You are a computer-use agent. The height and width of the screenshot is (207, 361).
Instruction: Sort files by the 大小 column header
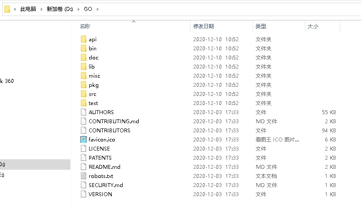click(x=313, y=26)
